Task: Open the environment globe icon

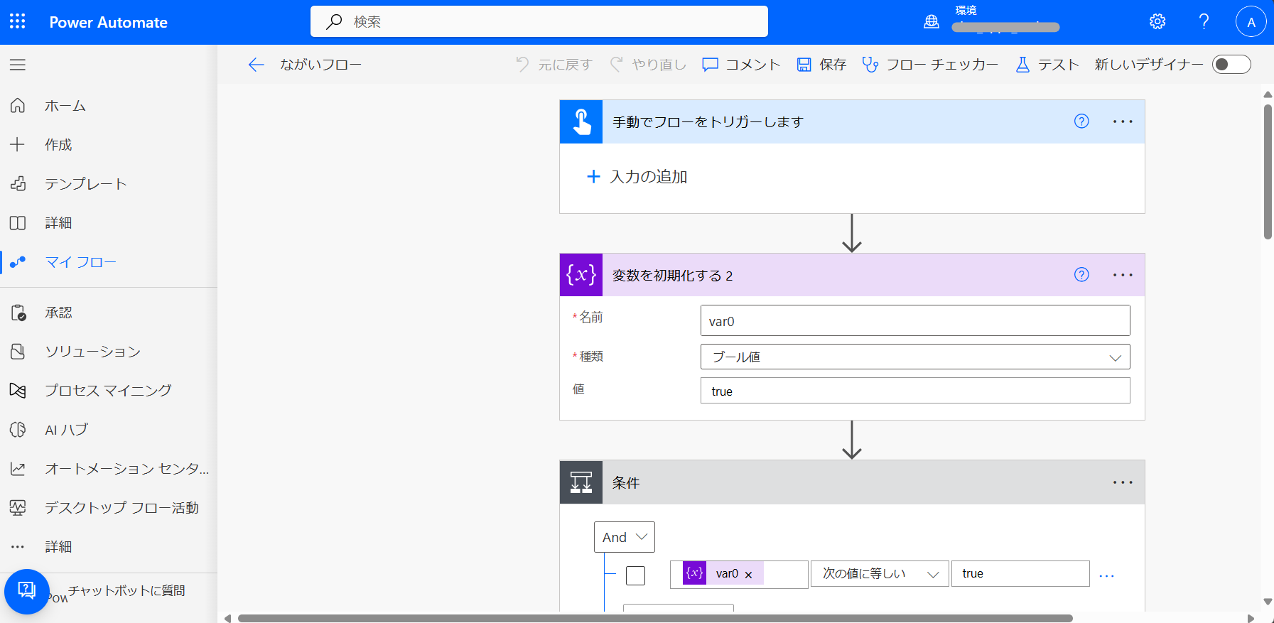Action: 931,22
